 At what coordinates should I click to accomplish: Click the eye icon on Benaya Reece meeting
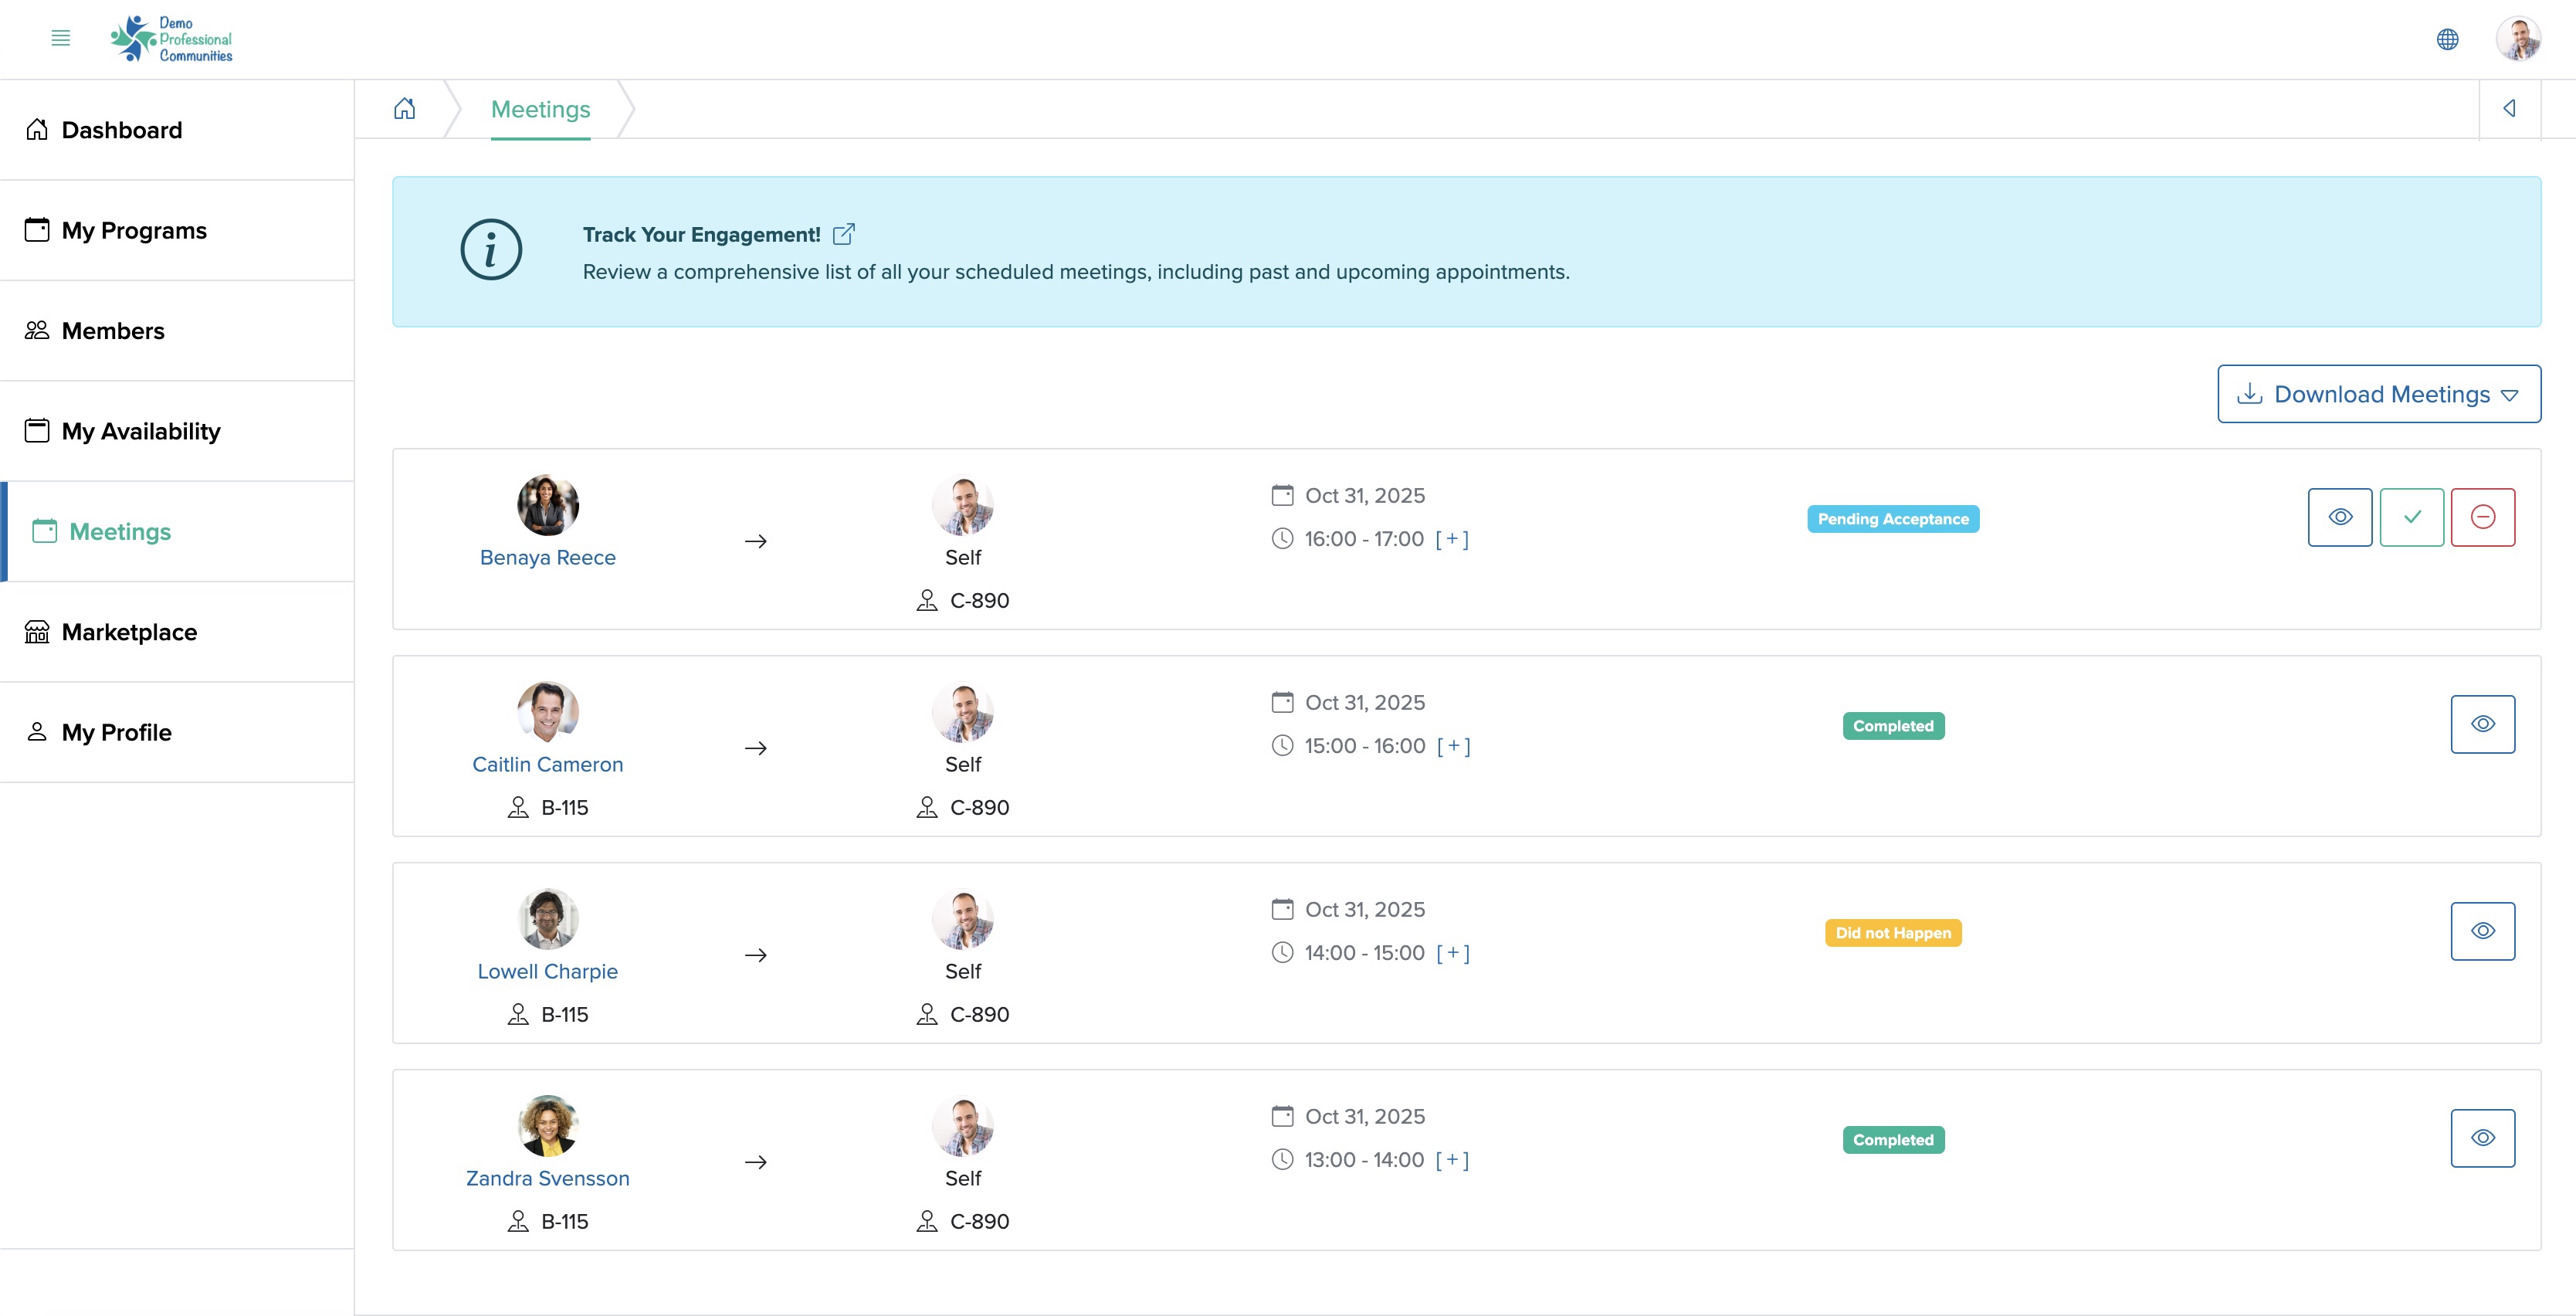(2340, 517)
